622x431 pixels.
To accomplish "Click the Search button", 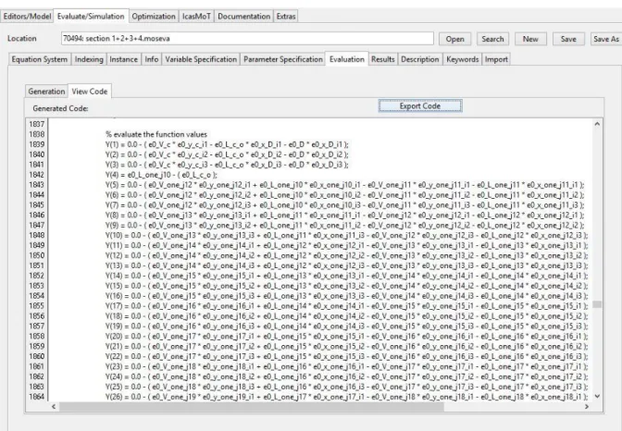I will [x=492, y=39].
